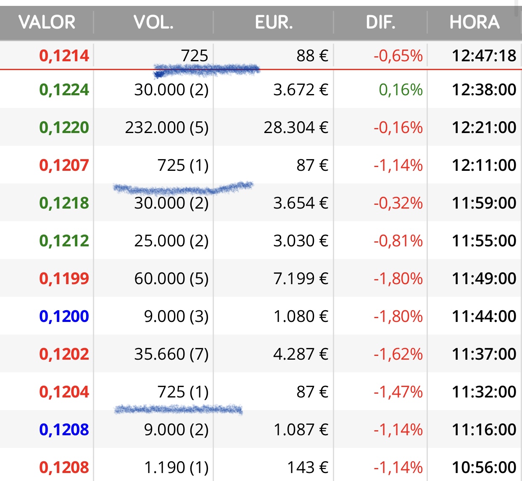The height and width of the screenshot is (481, 522).
Task: Open the row timed 12:38:00
Action: click(x=261, y=89)
